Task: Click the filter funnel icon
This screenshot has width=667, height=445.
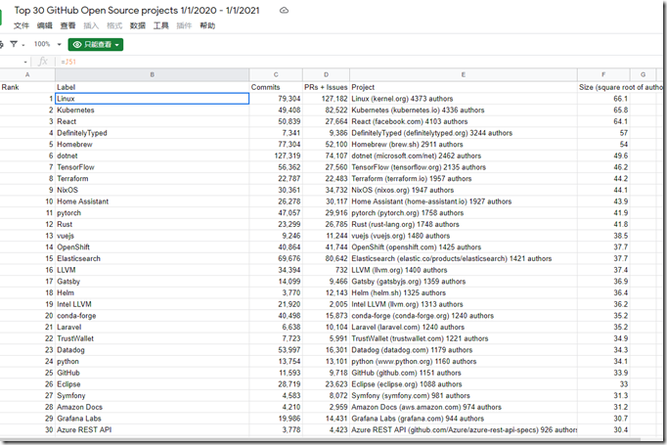Action: (14, 44)
